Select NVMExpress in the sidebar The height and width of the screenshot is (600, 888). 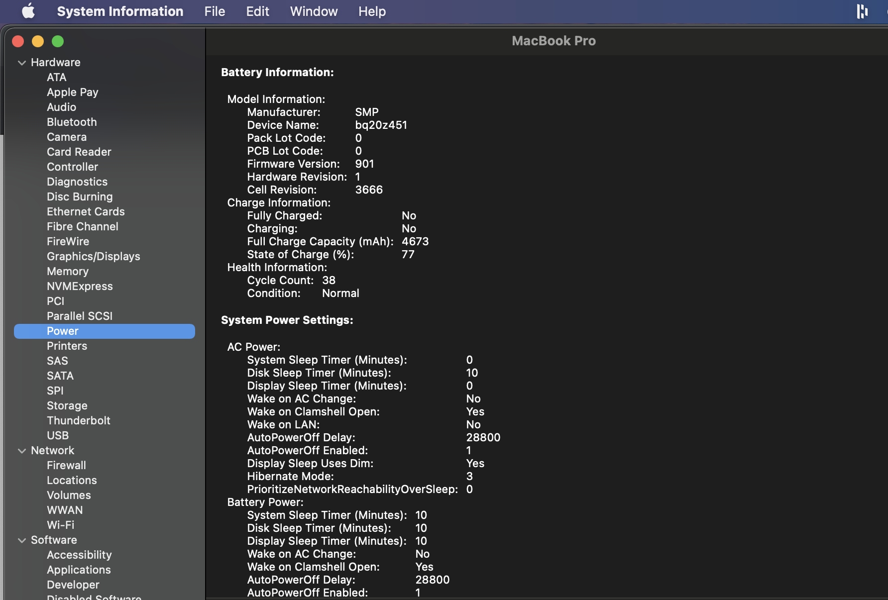pos(80,286)
